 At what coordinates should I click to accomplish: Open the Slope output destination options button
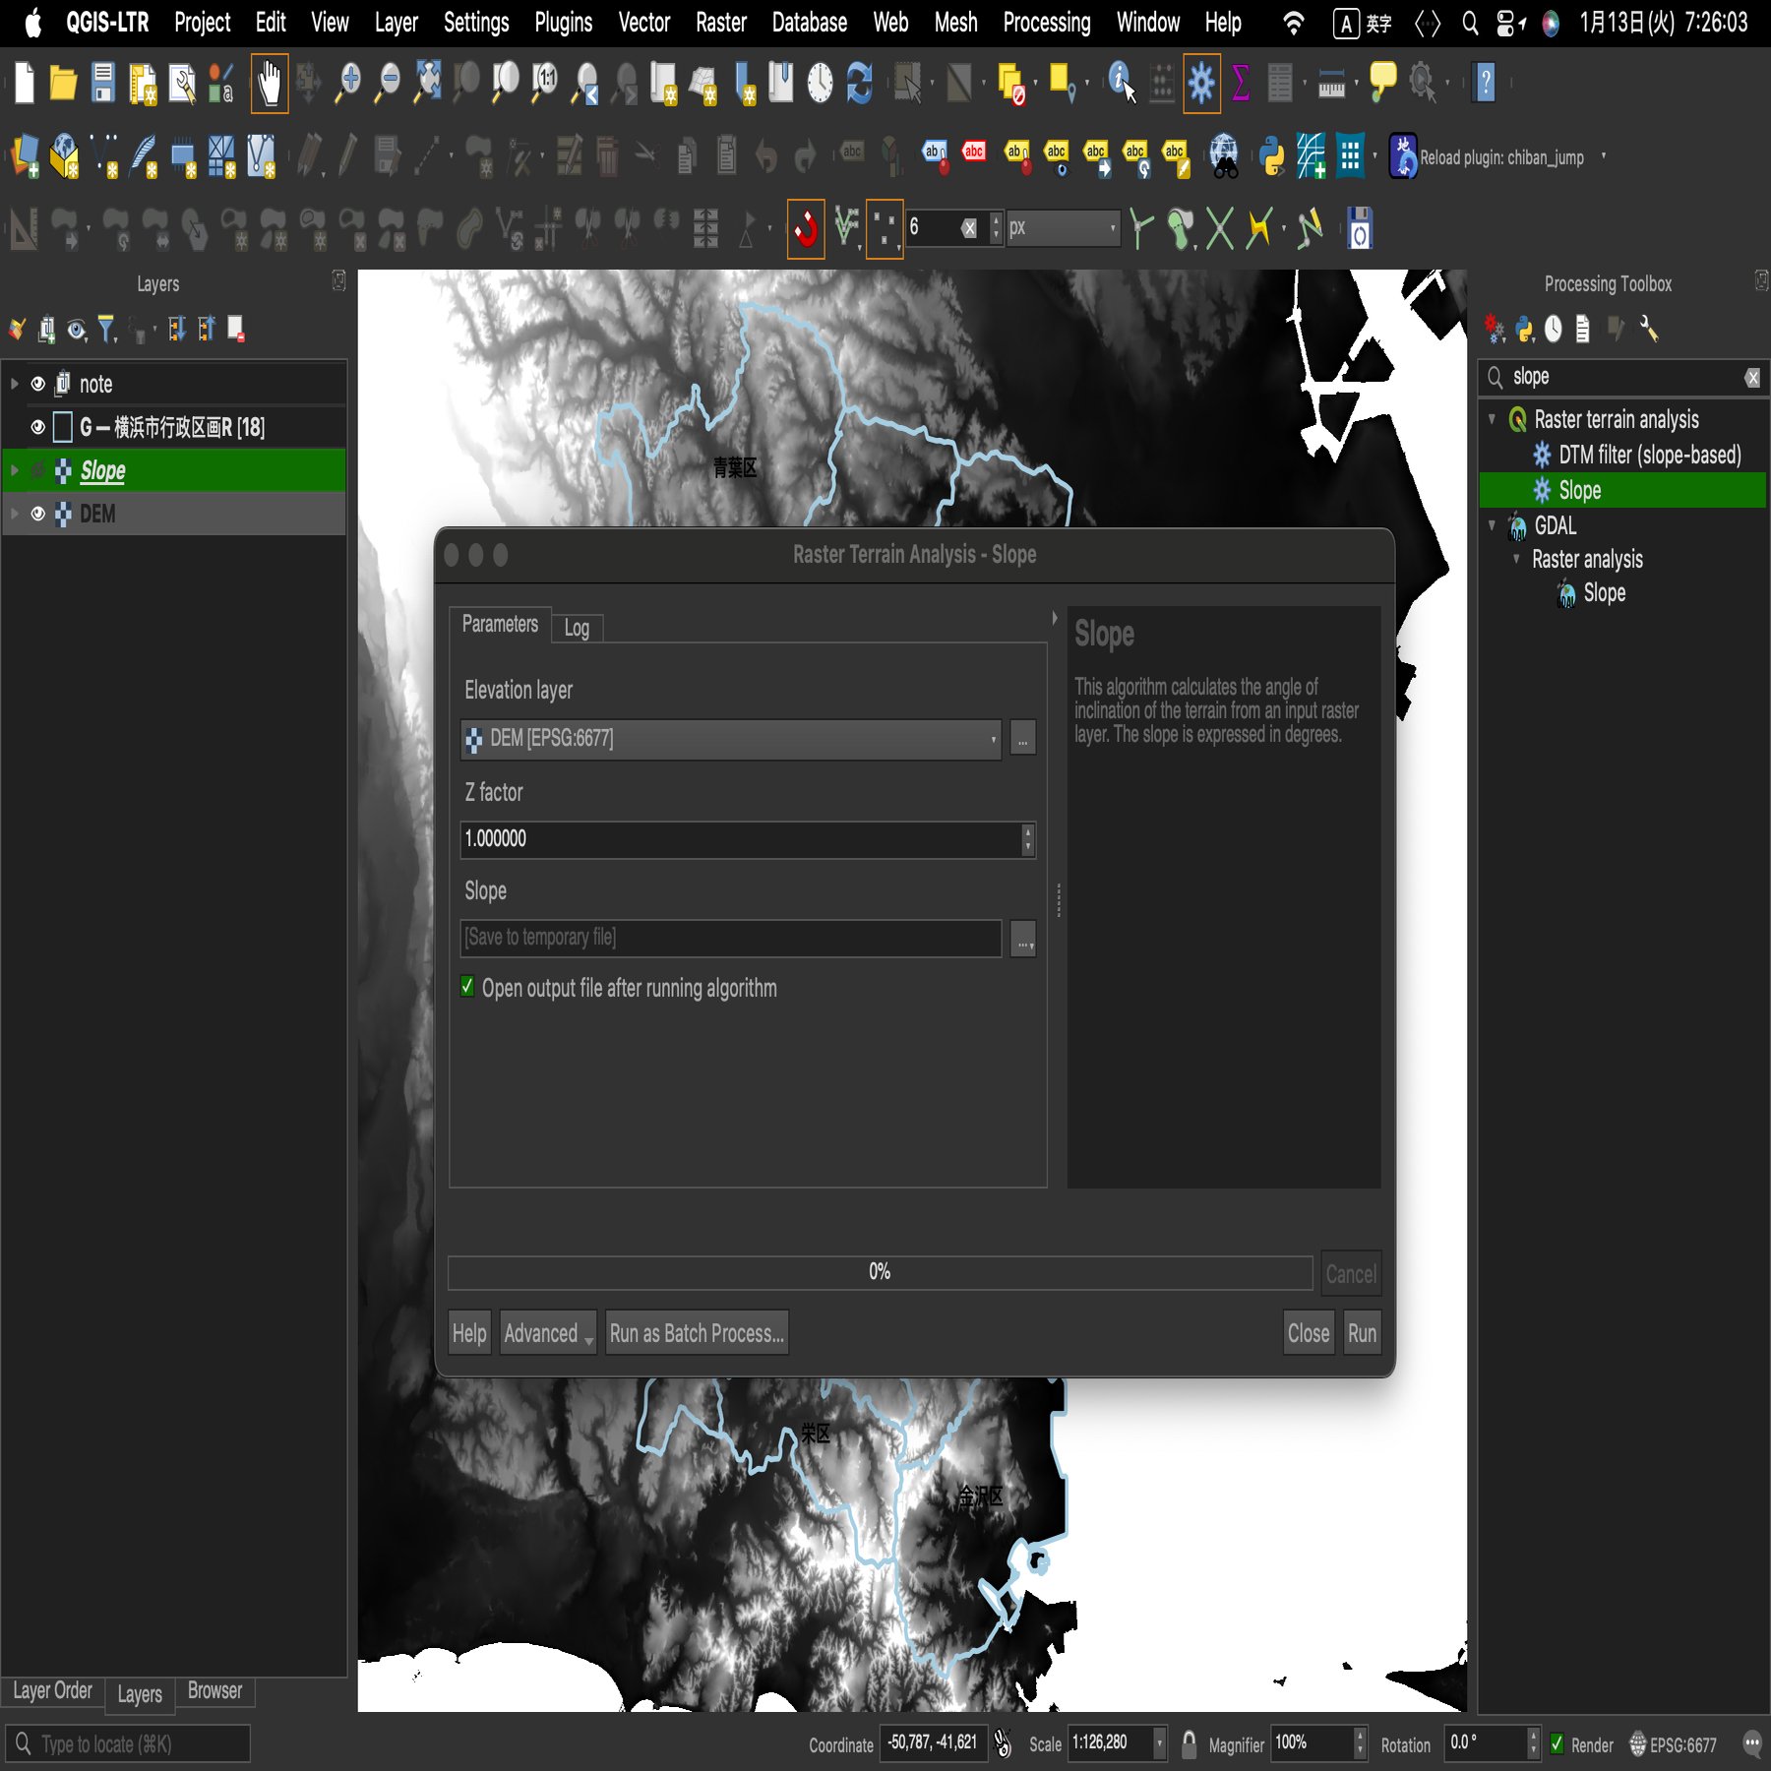(x=1023, y=939)
